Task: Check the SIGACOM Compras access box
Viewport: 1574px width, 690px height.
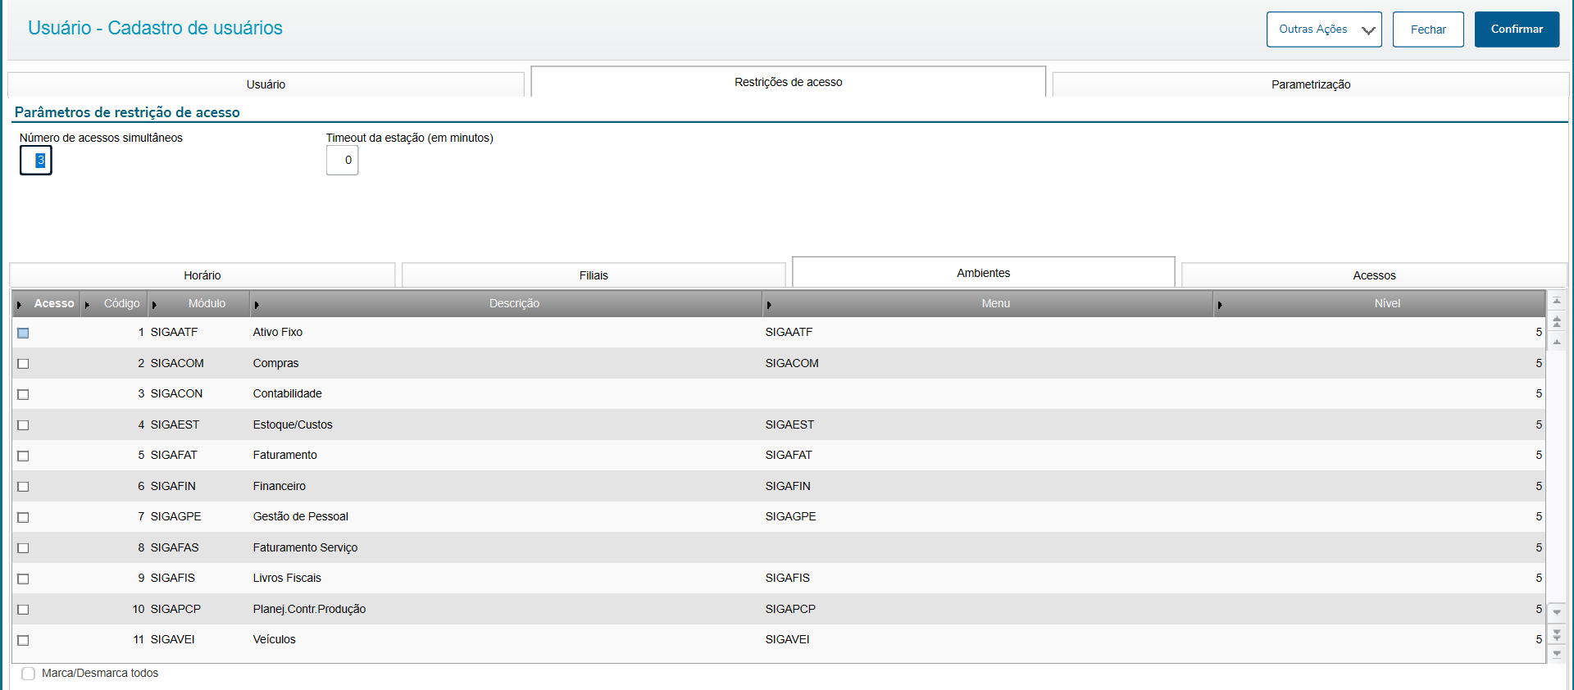Action: tap(23, 364)
